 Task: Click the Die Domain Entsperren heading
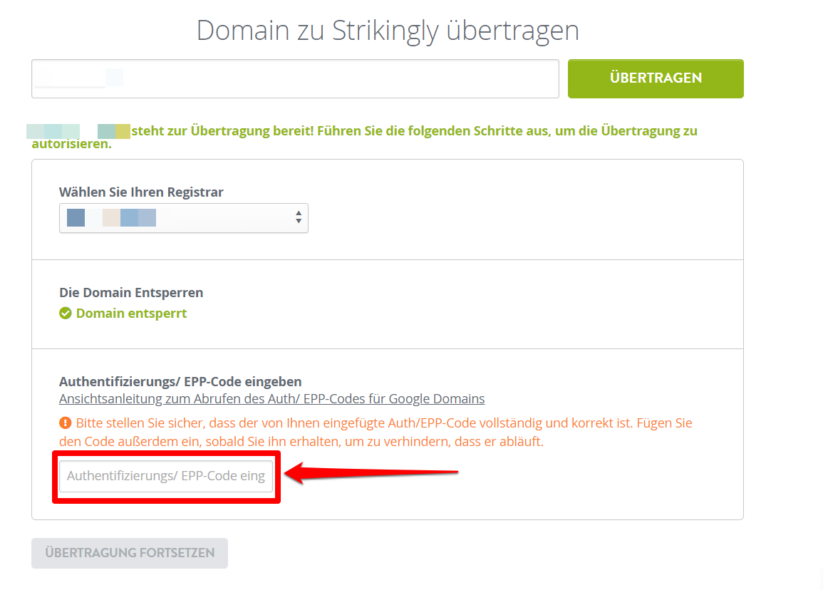pyautogui.click(x=131, y=292)
